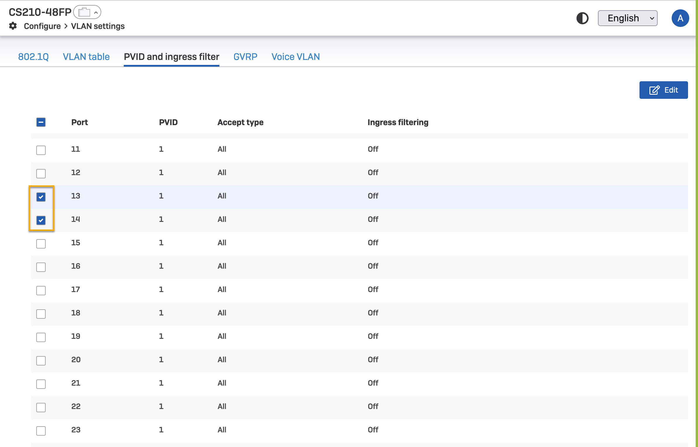
Task: Expand the device selector chevron arrow
Action: pos(96,13)
